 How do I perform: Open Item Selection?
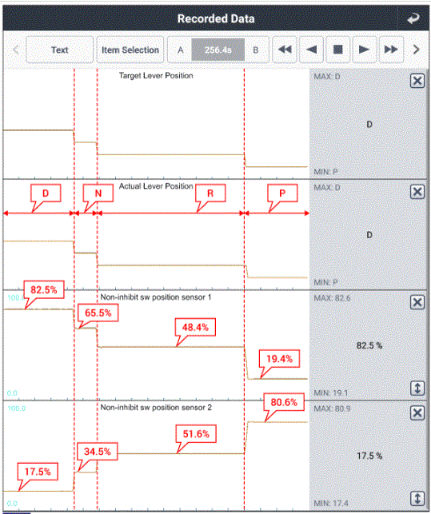(130, 50)
